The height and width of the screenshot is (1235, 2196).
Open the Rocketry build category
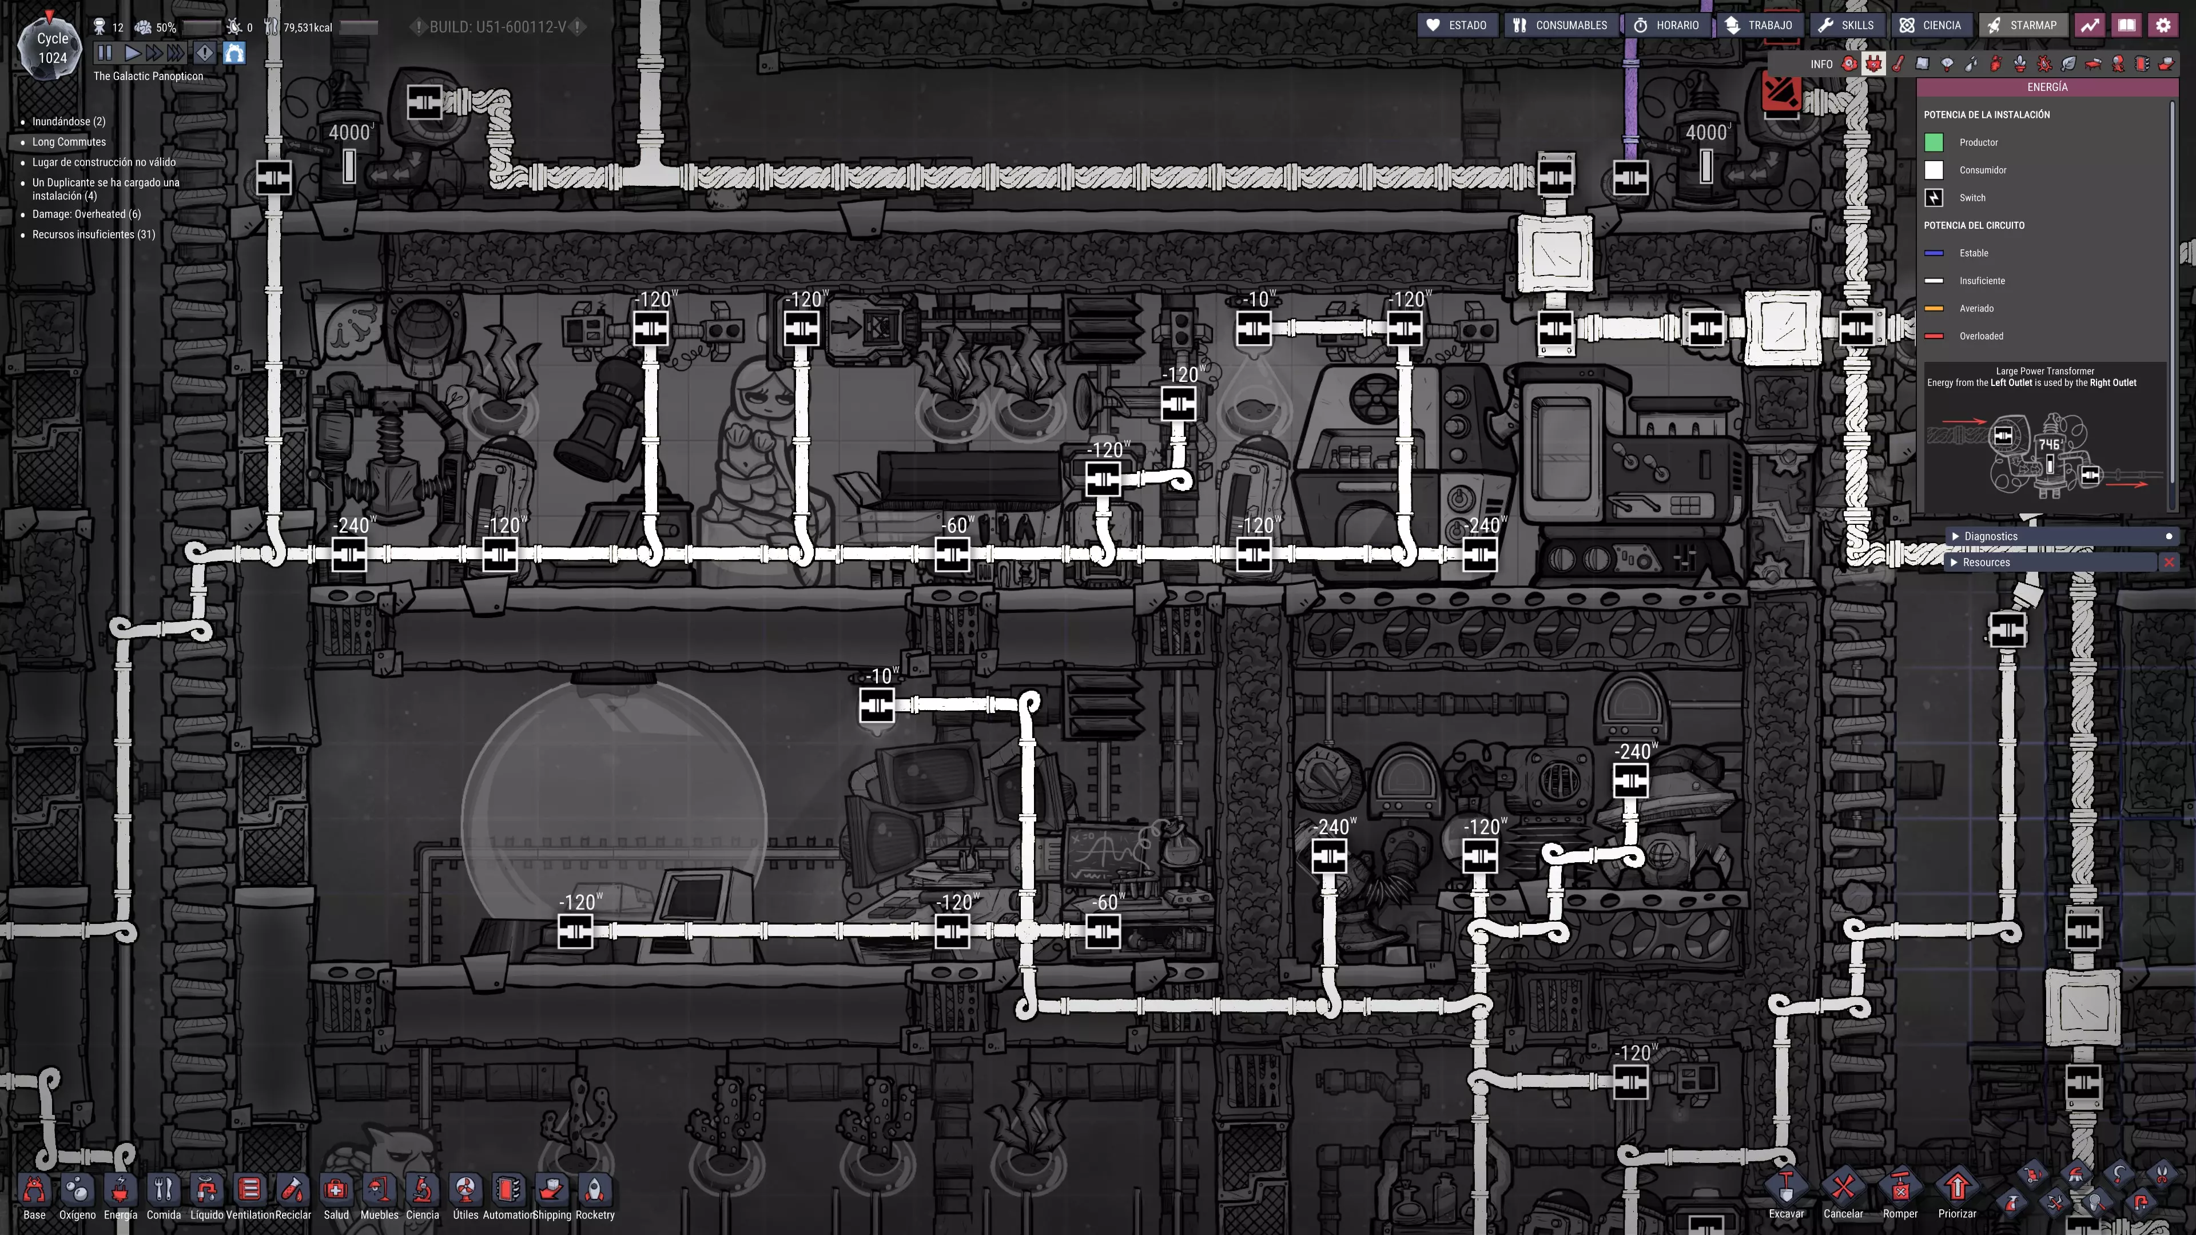[x=595, y=1189]
